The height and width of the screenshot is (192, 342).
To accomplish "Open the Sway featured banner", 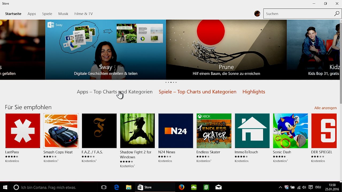I will [x=106, y=50].
